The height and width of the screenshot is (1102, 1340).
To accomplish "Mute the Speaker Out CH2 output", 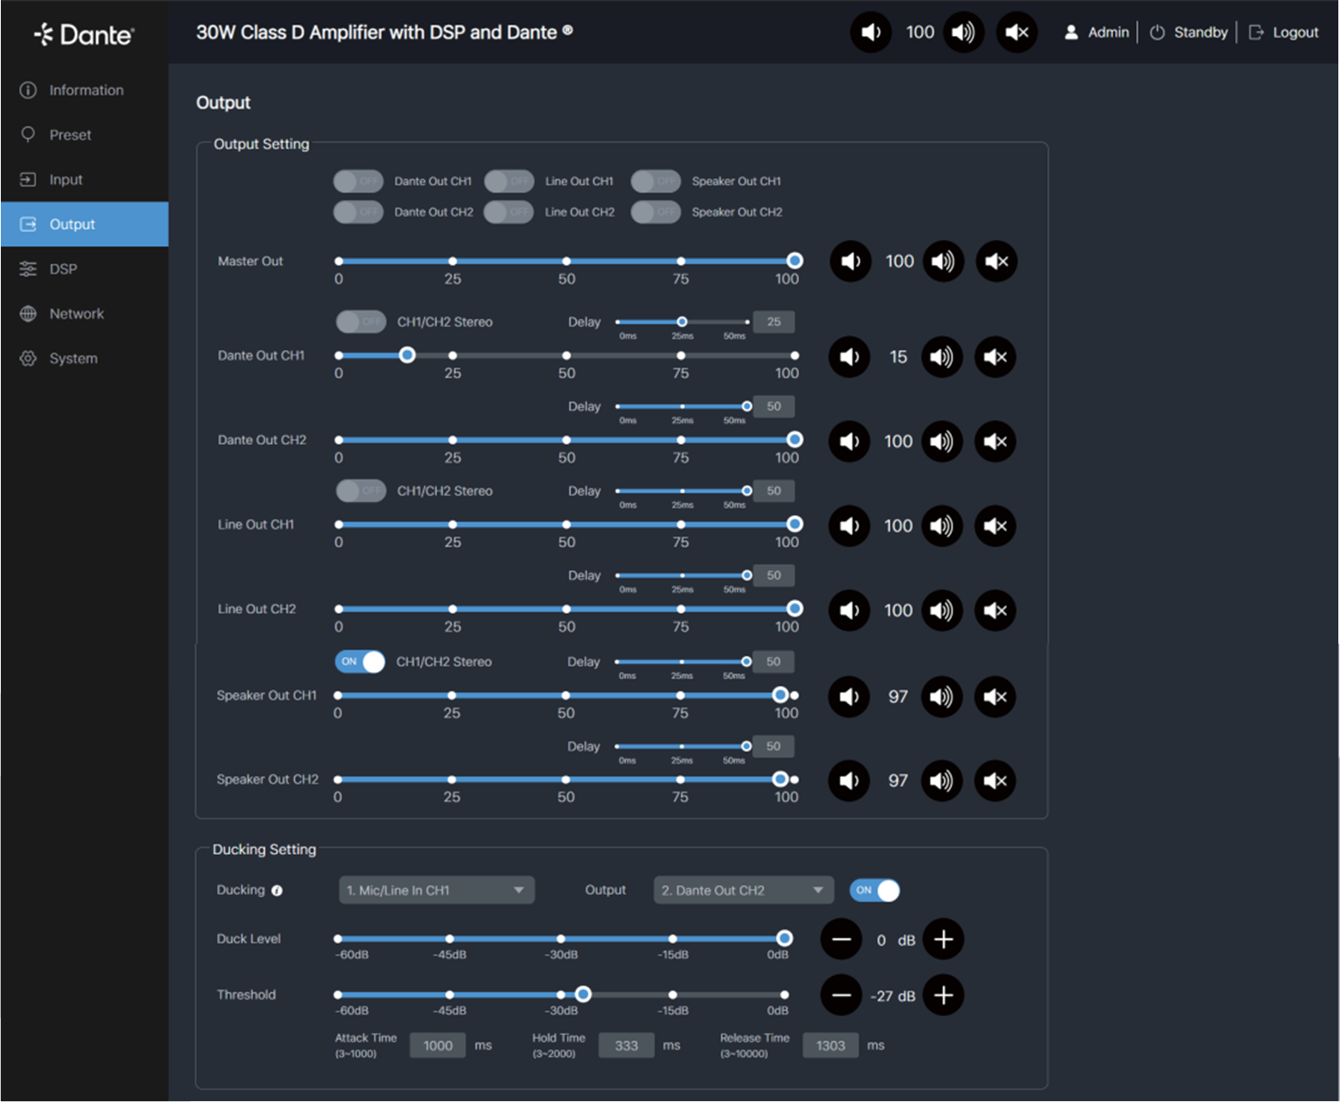I will tap(995, 781).
